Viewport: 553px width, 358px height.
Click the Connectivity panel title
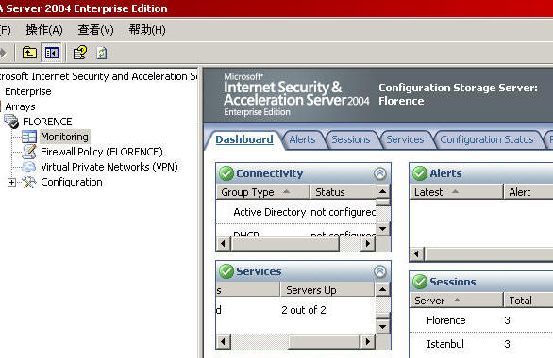(x=270, y=173)
